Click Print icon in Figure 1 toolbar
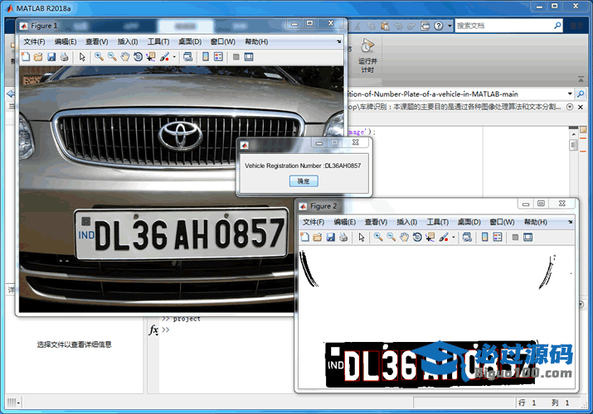This screenshot has height=414, width=593. (65, 57)
